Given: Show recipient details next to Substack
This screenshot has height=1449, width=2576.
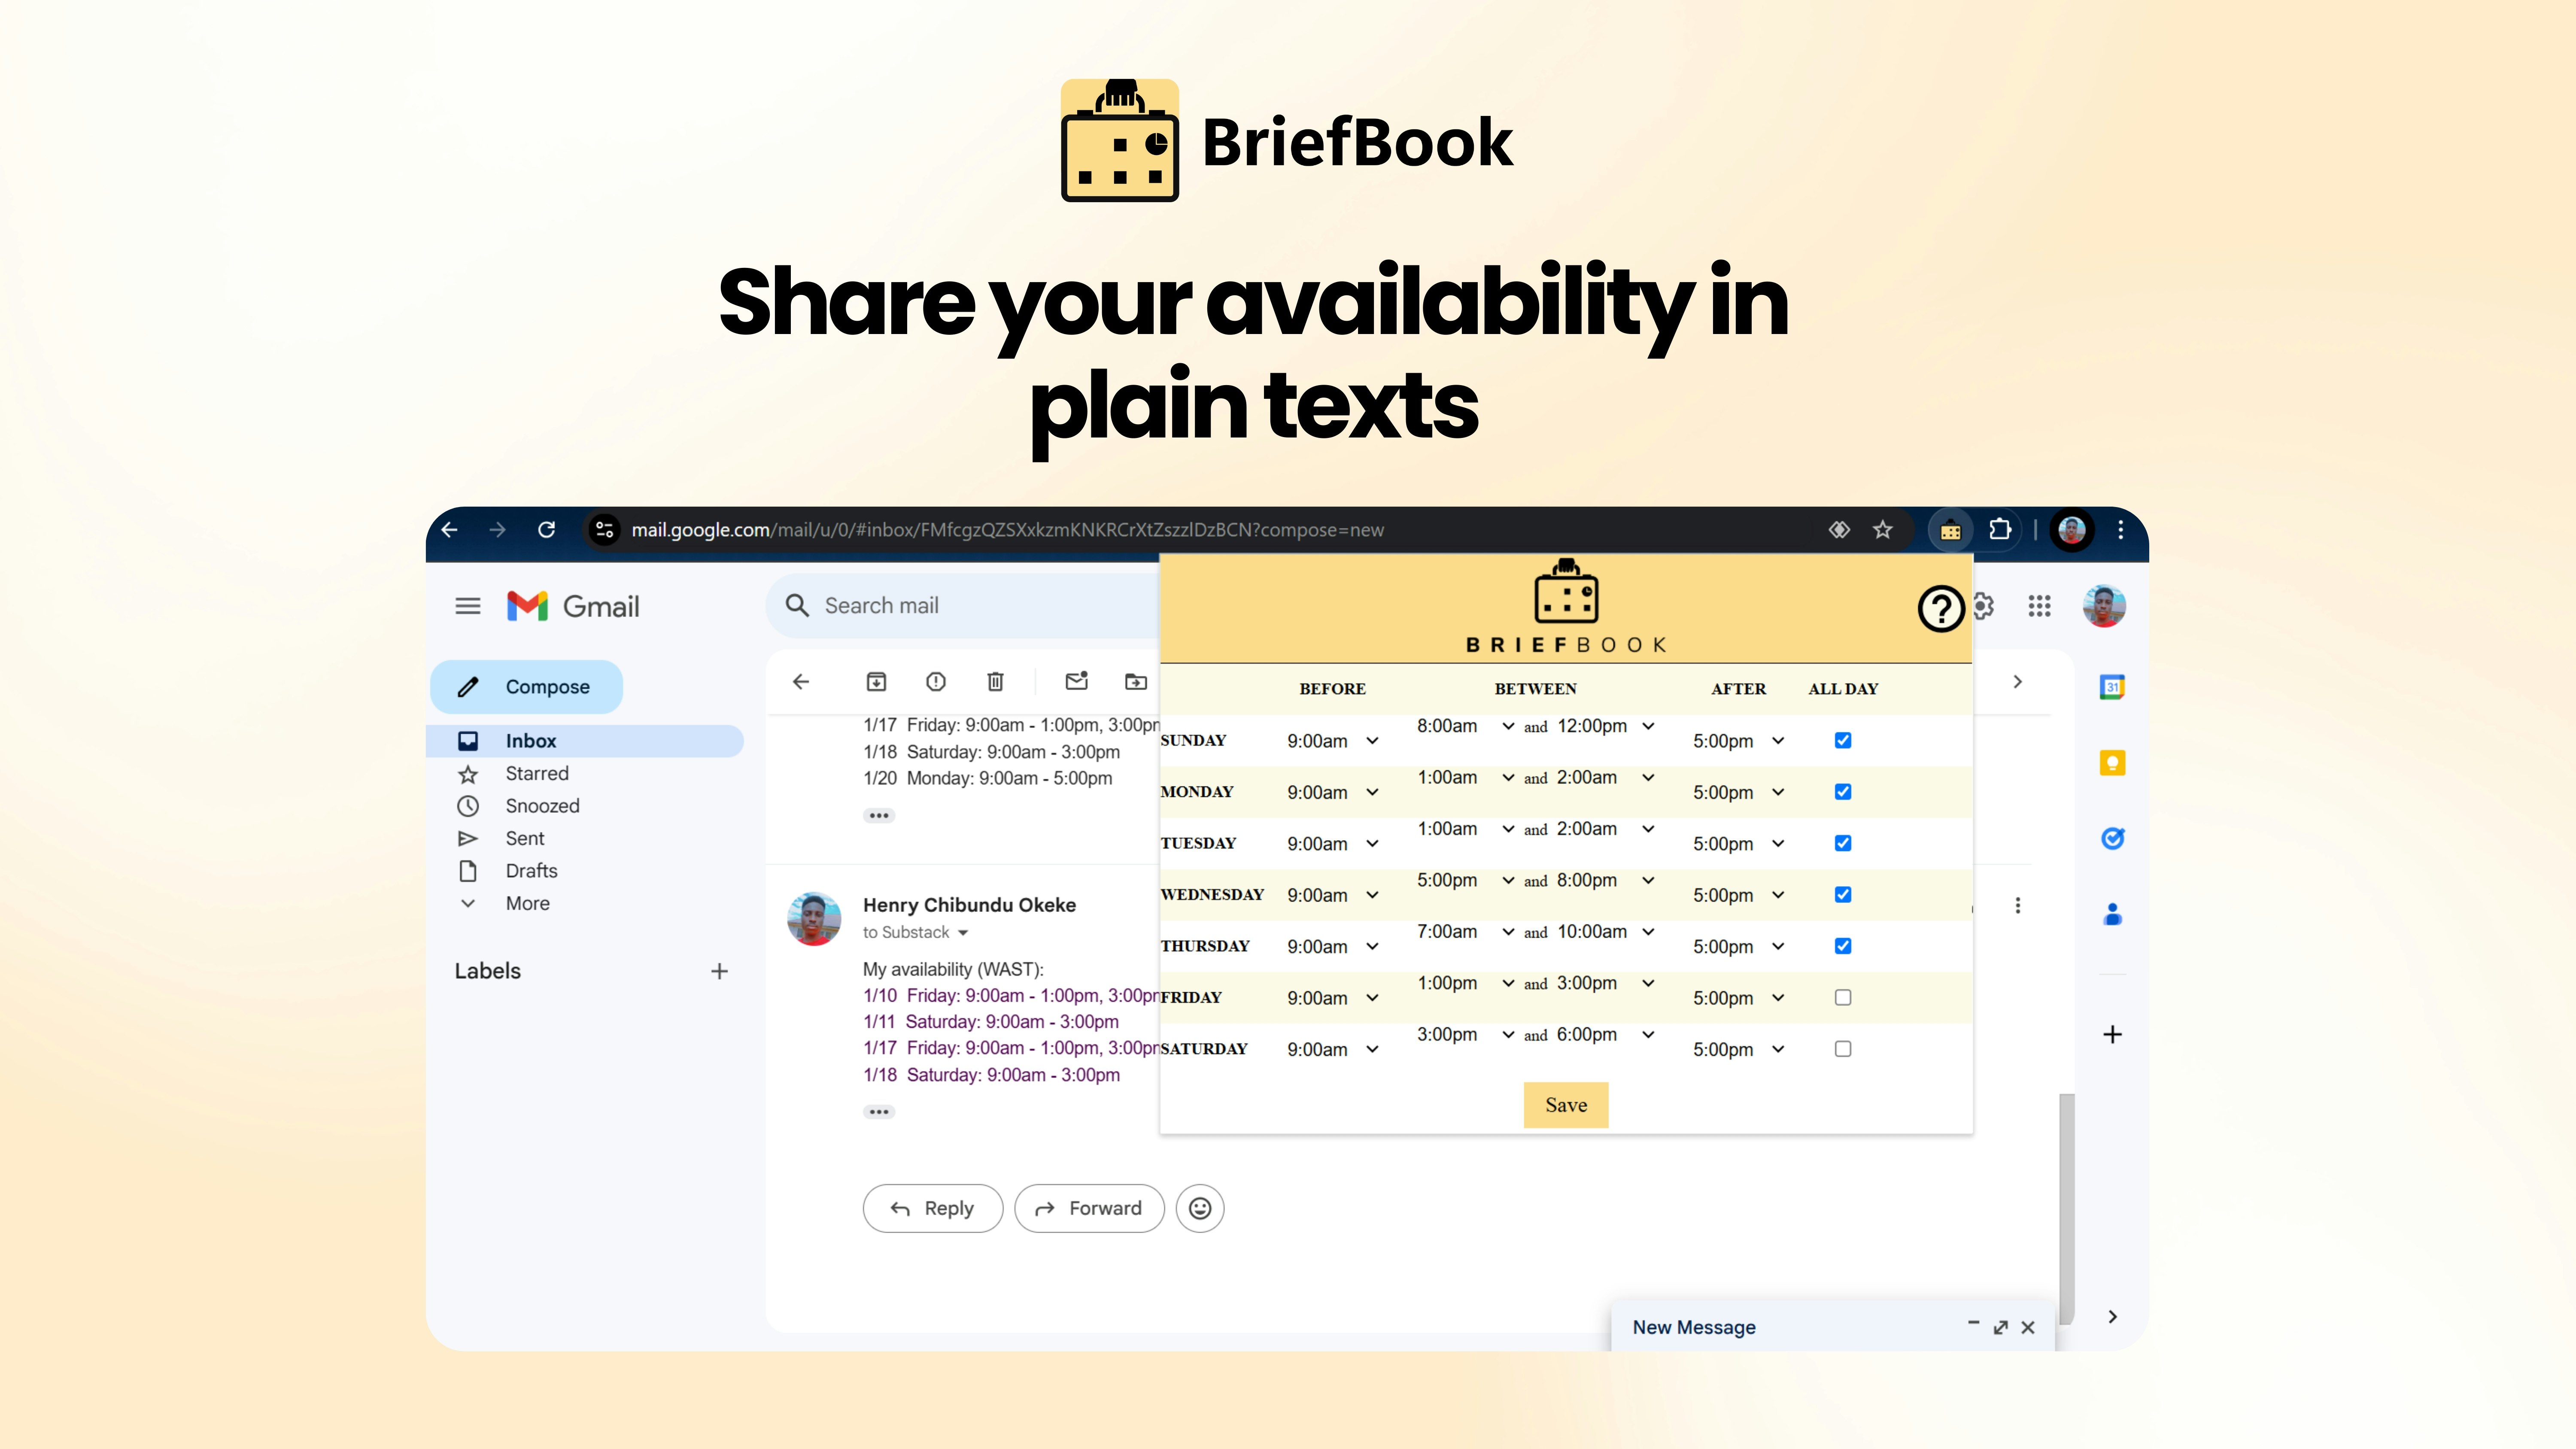Looking at the screenshot, I should coord(963,932).
